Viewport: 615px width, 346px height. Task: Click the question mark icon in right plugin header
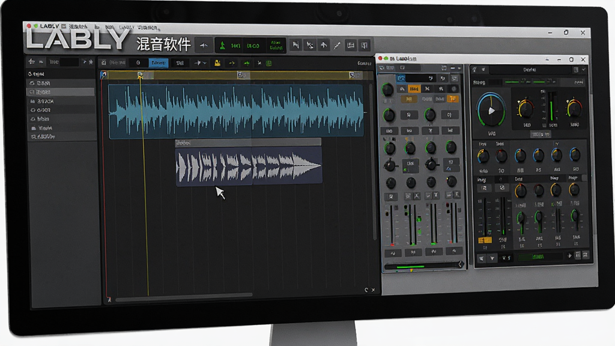tap(474, 70)
